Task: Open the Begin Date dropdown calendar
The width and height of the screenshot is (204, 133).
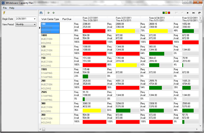Action: (x=34, y=19)
